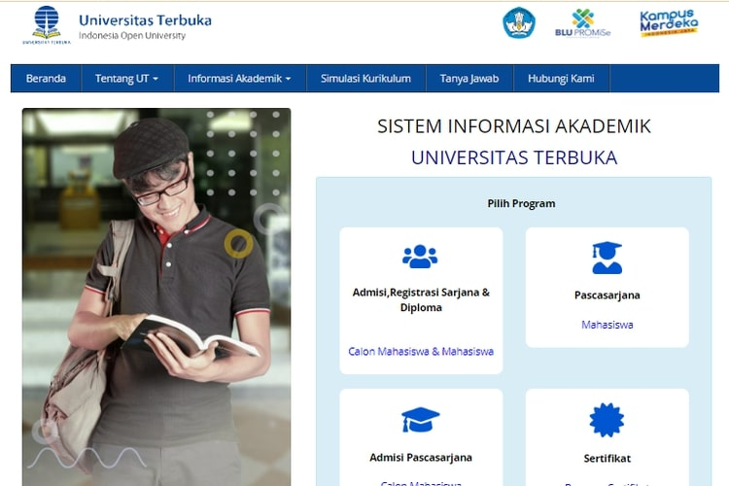The image size is (729, 486).
Task: Click the Universitas Terbuka header title text
Action: pos(145,20)
